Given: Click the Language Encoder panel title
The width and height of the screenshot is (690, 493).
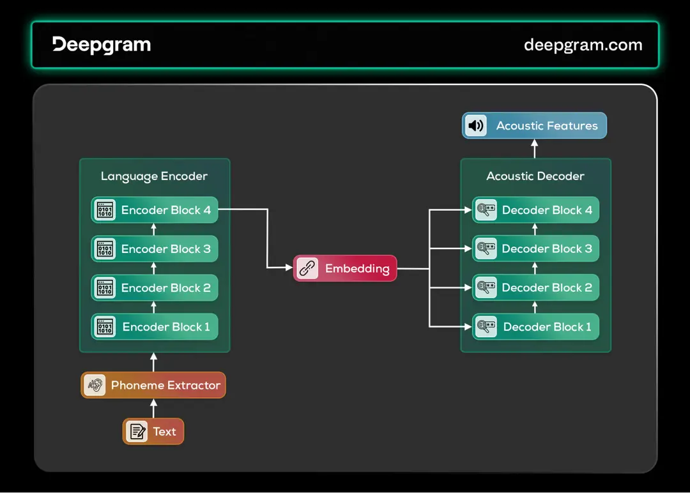Looking at the screenshot, I should coord(154,176).
